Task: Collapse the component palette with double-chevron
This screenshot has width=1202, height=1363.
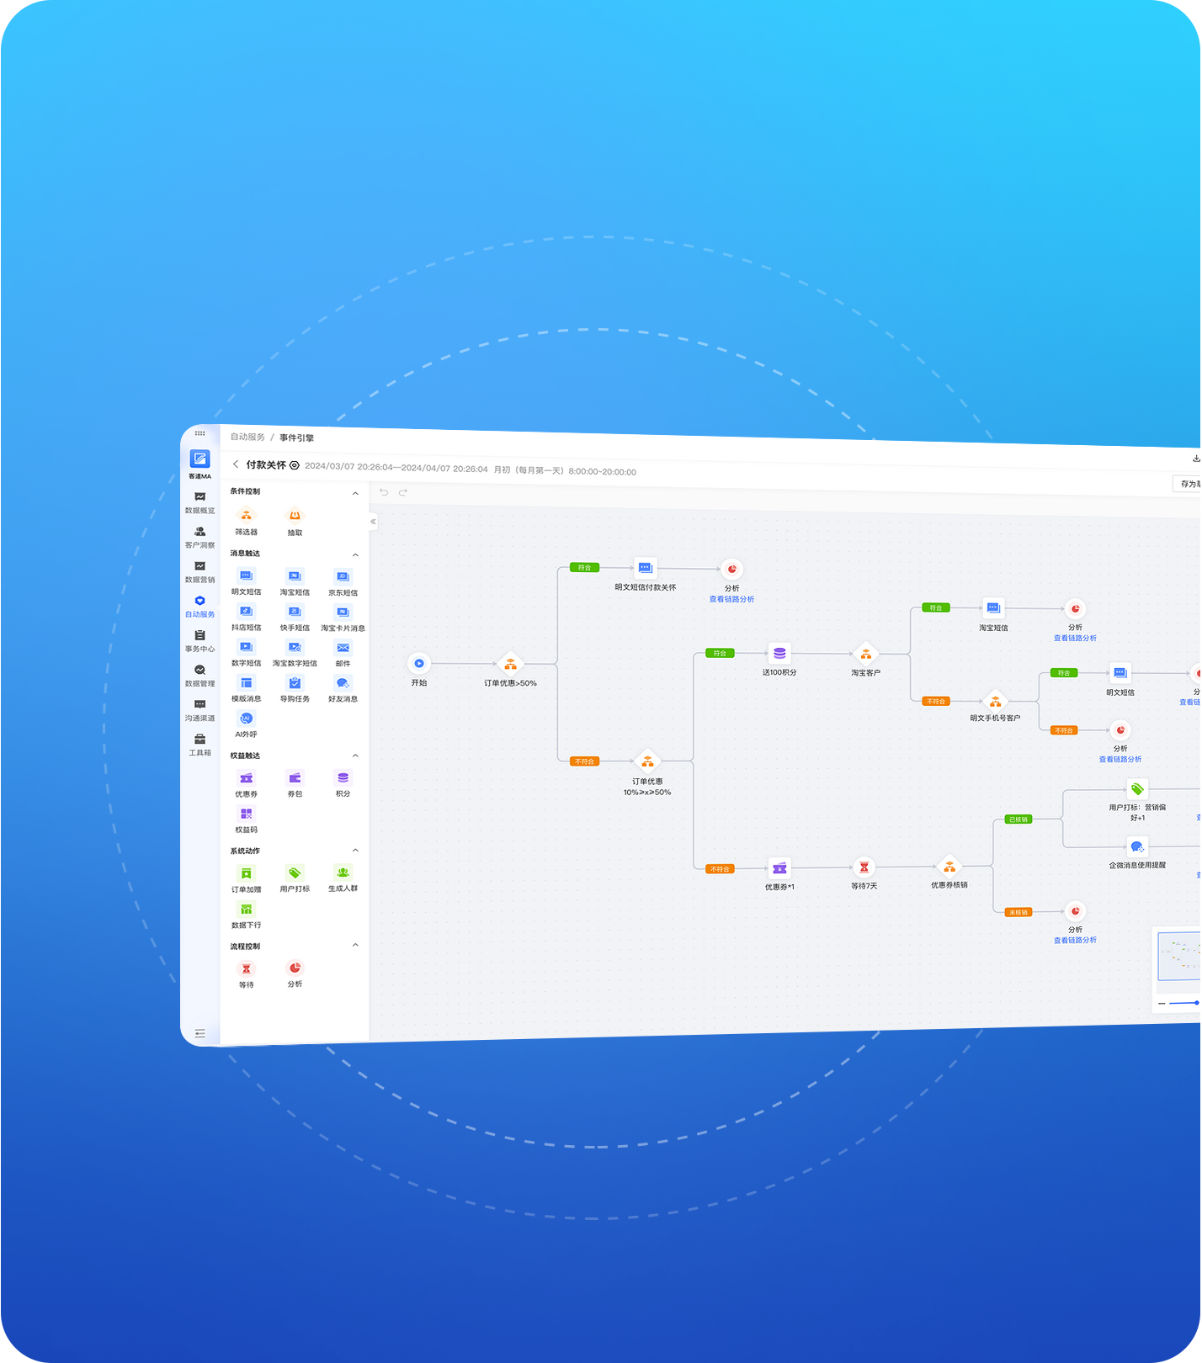Action: [373, 522]
